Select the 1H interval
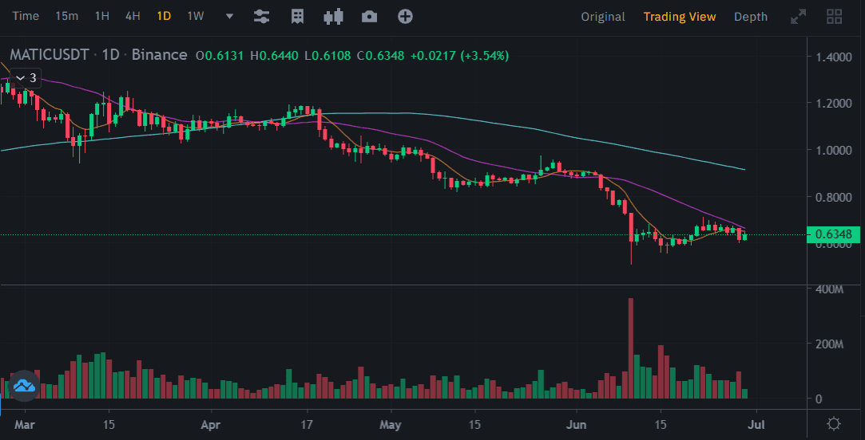Image resolution: width=865 pixels, height=440 pixels. click(x=102, y=16)
